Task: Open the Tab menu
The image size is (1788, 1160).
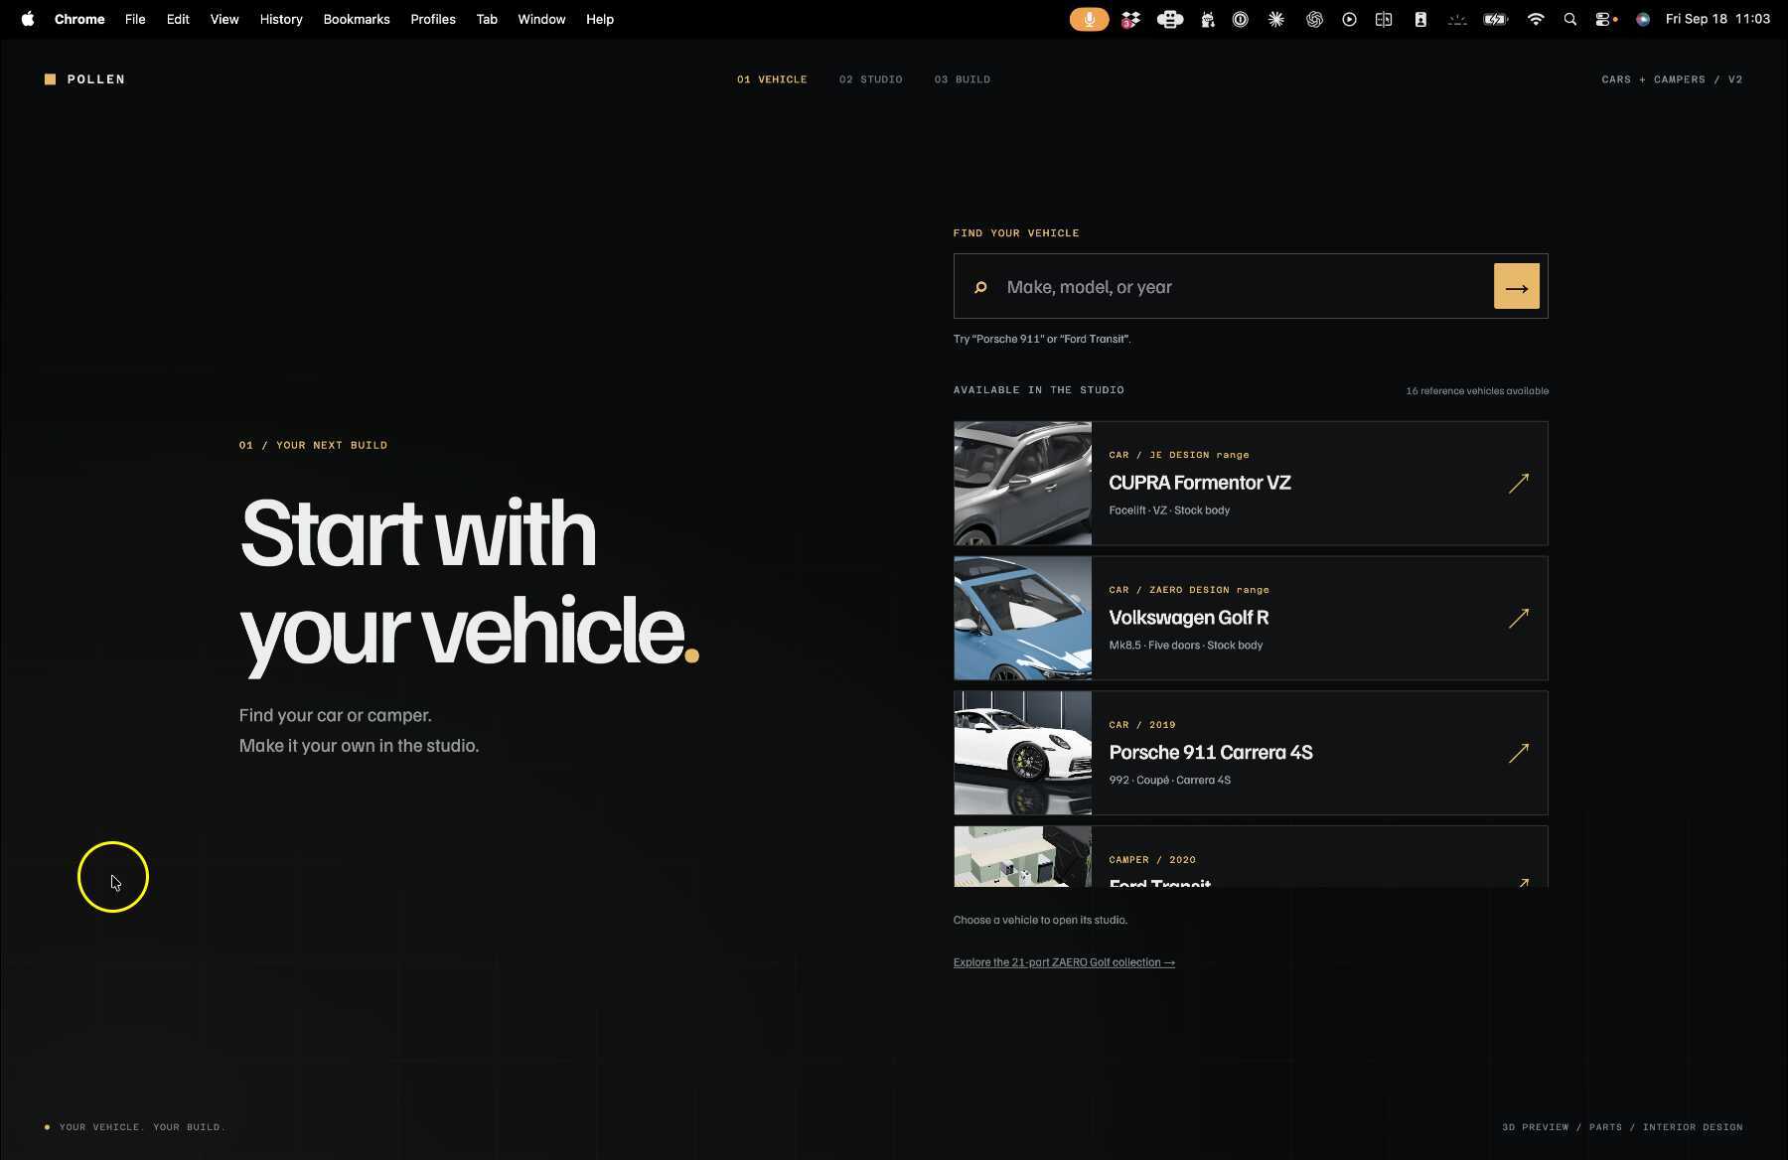Action: tap(487, 19)
